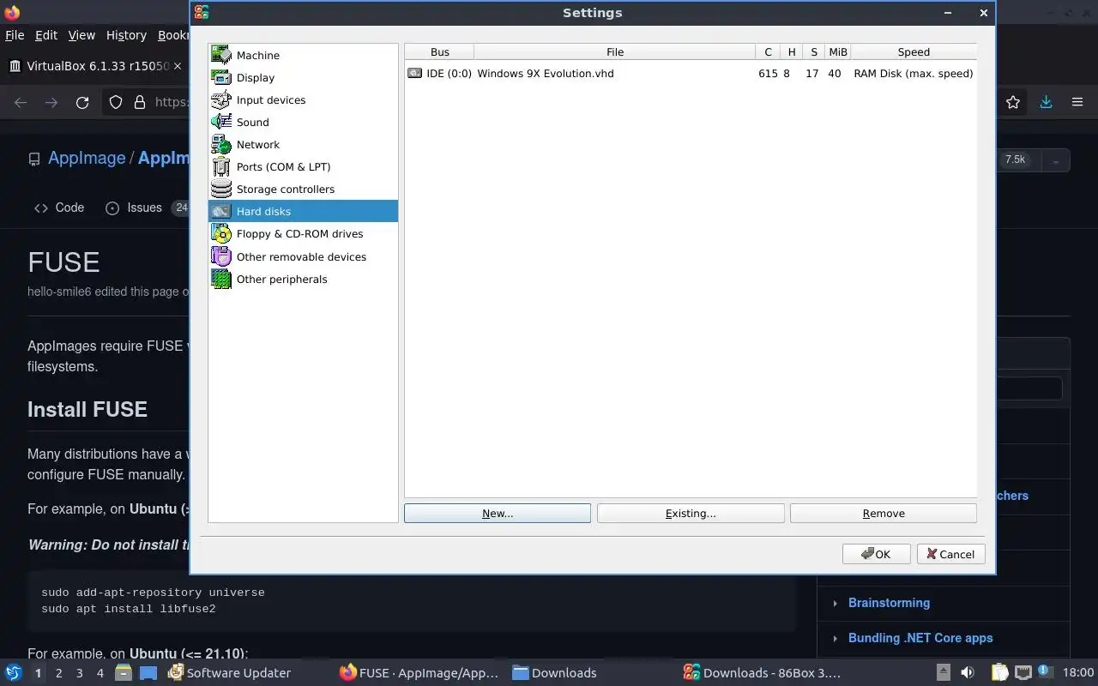This screenshot has width=1098, height=686.
Task: Click the padlock site info icon
Action: pyautogui.click(x=139, y=102)
